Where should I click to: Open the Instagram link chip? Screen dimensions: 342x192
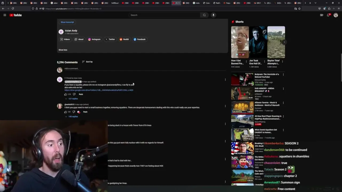point(94,39)
